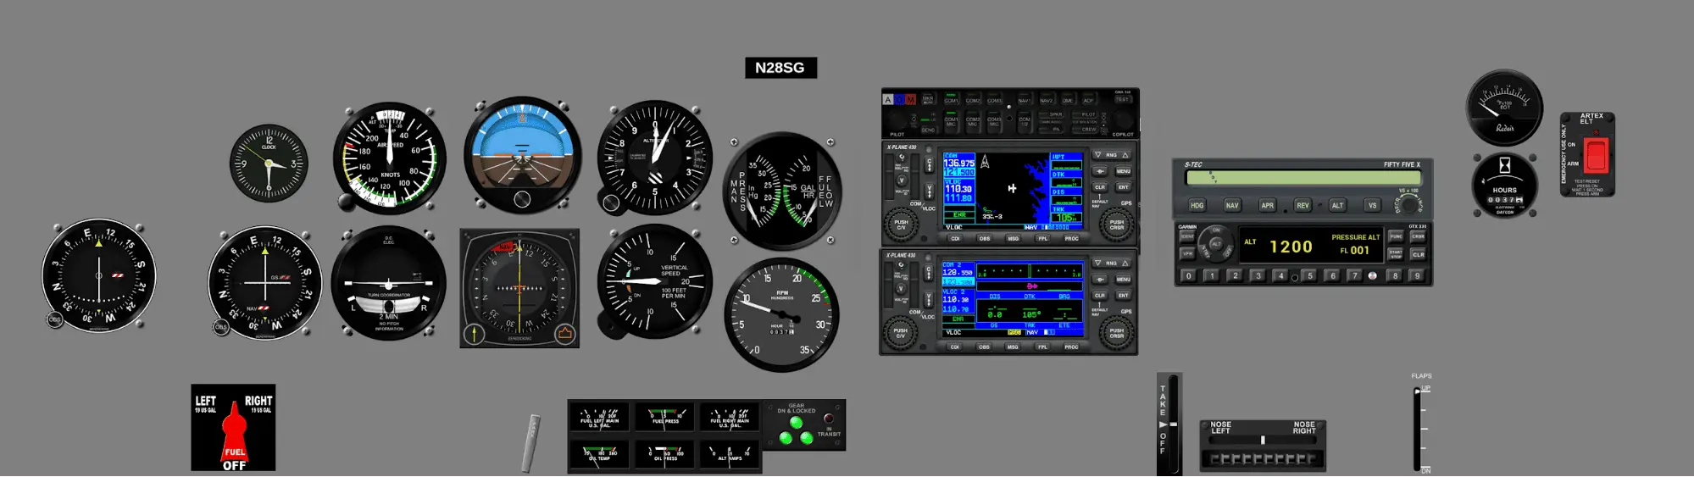Set the fuel selector valve
This screenshot has height=477, width=1694.
(x=234, y=434)
